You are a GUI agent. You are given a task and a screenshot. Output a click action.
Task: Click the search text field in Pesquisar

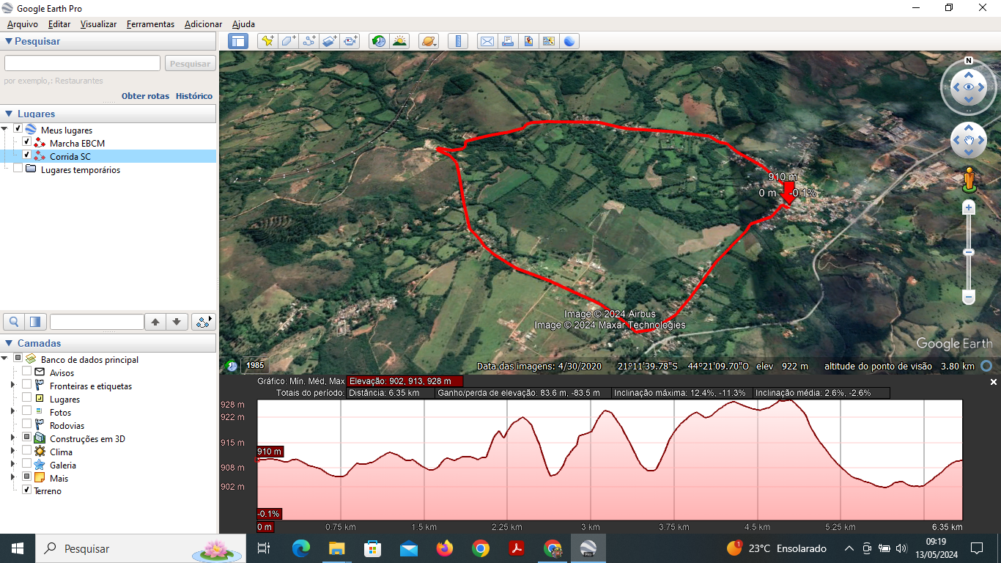pyautogui.click(x=82, y=64)
